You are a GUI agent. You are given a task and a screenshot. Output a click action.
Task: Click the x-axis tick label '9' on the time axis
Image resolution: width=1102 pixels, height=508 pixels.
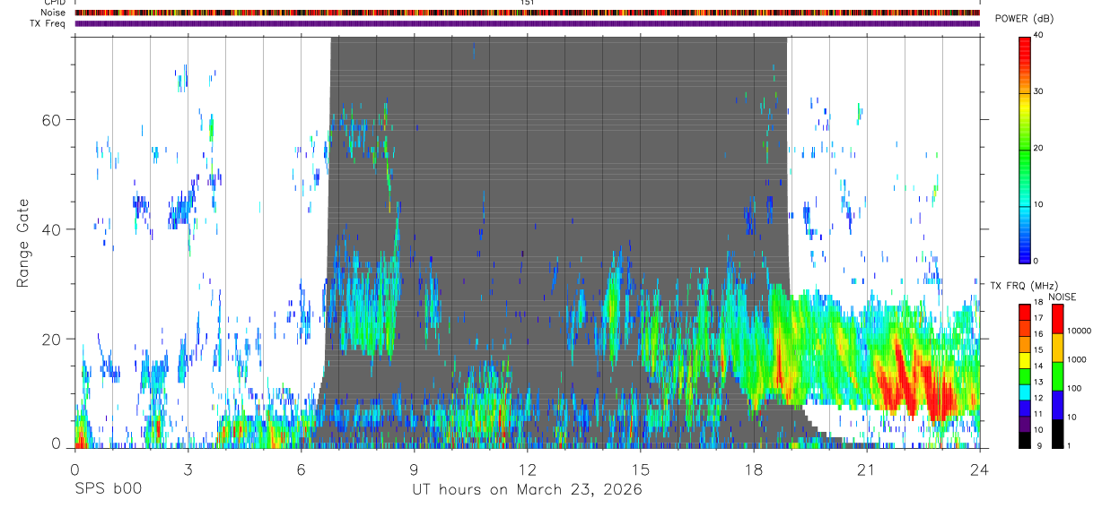click(x=414, y=469)
